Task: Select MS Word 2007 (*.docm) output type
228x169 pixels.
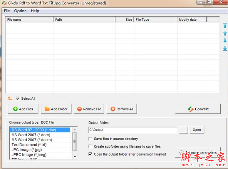Action: tap(40, 140)
